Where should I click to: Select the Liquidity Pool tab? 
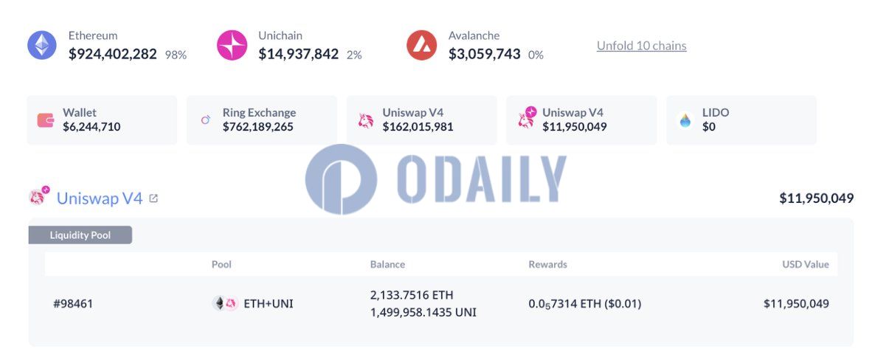(80, 235)
